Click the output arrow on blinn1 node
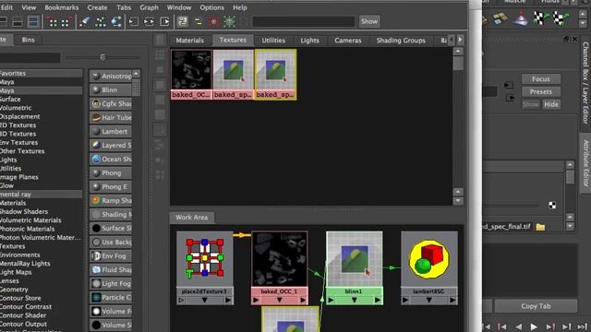 [378, 300]
